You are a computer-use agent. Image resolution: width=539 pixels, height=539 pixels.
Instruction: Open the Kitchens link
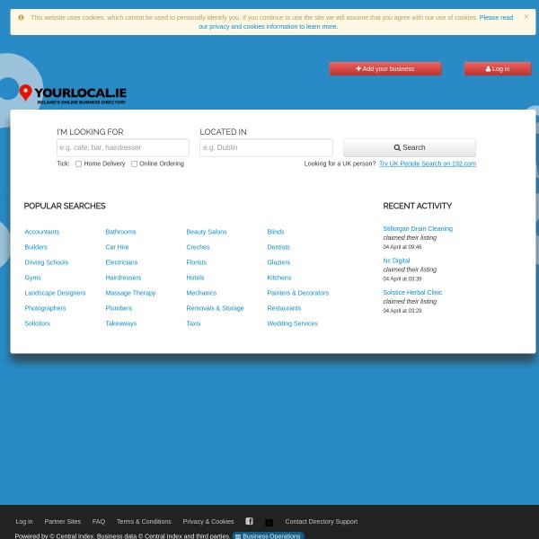click(279, 278)
